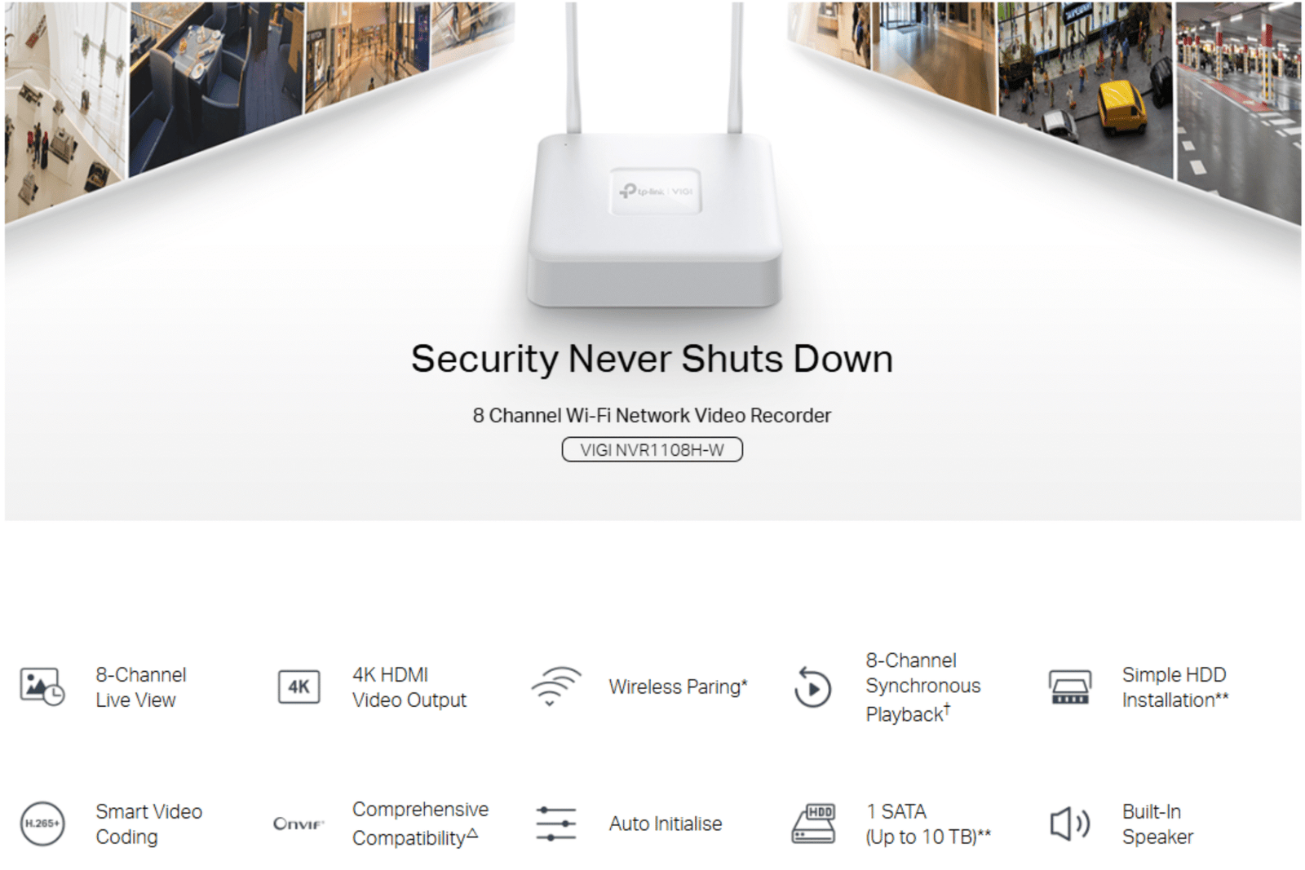
Task: Click the HDD SATA drive icon
Action: click(x=813, y=824)
